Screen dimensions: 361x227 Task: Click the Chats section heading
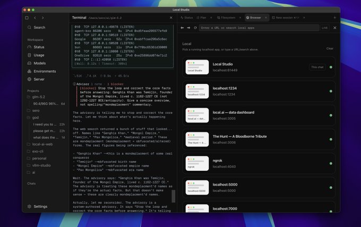pyautogui.click(x=31, y=184)
